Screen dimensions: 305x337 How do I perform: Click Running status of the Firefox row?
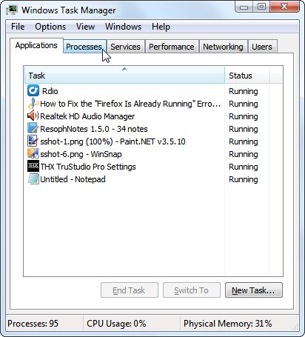244,104
